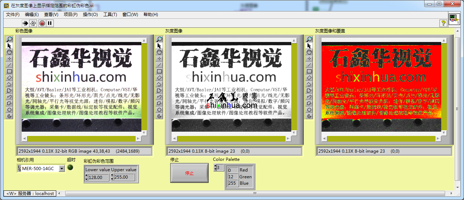Image resolution: width=464 pixels, height=200 pixels.
Task: Select the Annulus tool on 灰度图像和覆盖 display
Action: 309,116
